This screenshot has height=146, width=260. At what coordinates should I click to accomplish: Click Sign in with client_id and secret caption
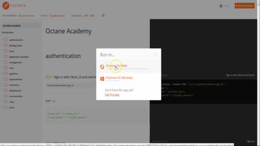(x=240, y=75)
